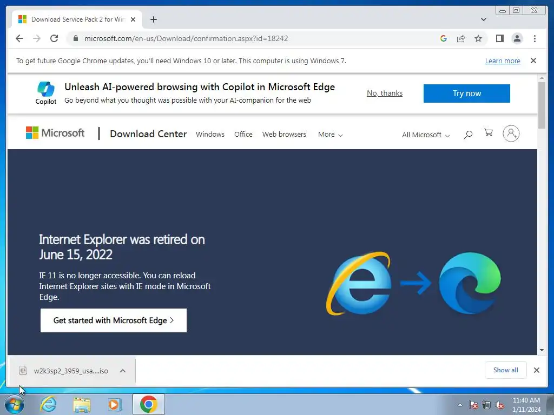Click the Try now button
The width and height of the screenshot is (554, 415).
point(466,93)
